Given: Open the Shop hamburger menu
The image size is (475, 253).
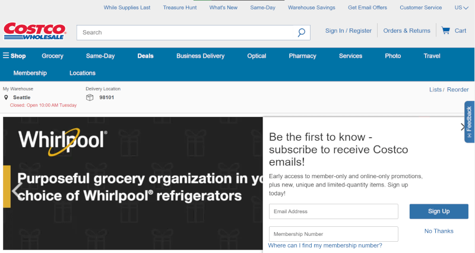Looking at the screenshot, I should coord(14,56).
